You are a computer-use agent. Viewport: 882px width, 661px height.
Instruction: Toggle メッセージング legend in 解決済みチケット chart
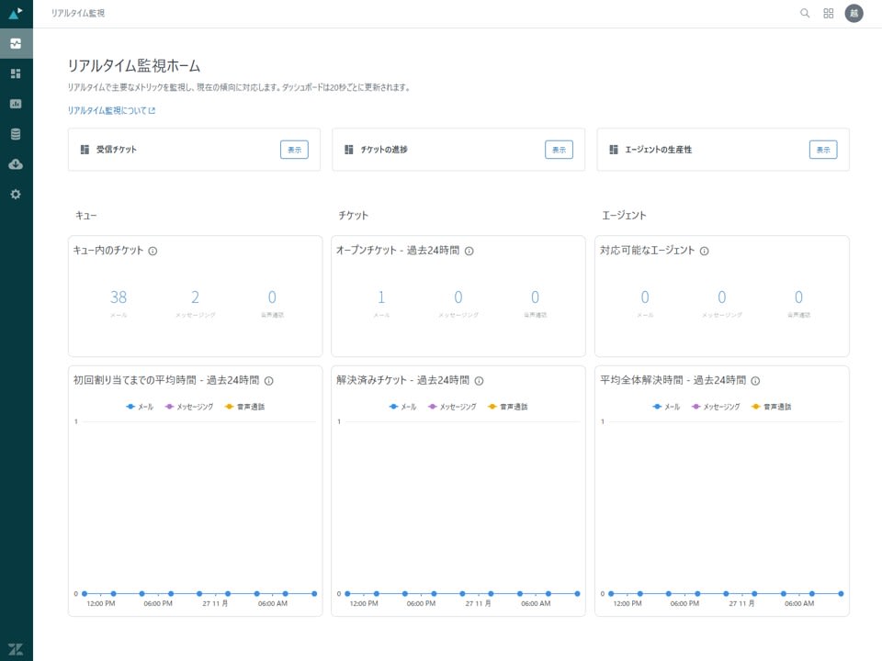pyautogui.click(x=452, y=406)
